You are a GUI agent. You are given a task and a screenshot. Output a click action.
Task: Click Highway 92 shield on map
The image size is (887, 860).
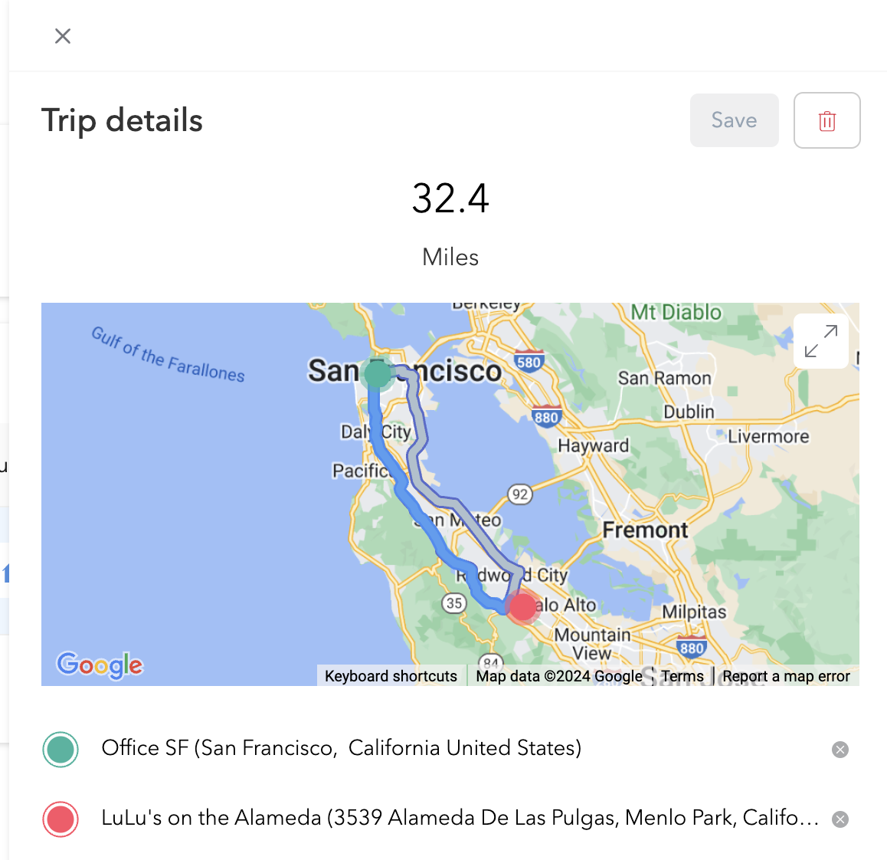(520, 494)
